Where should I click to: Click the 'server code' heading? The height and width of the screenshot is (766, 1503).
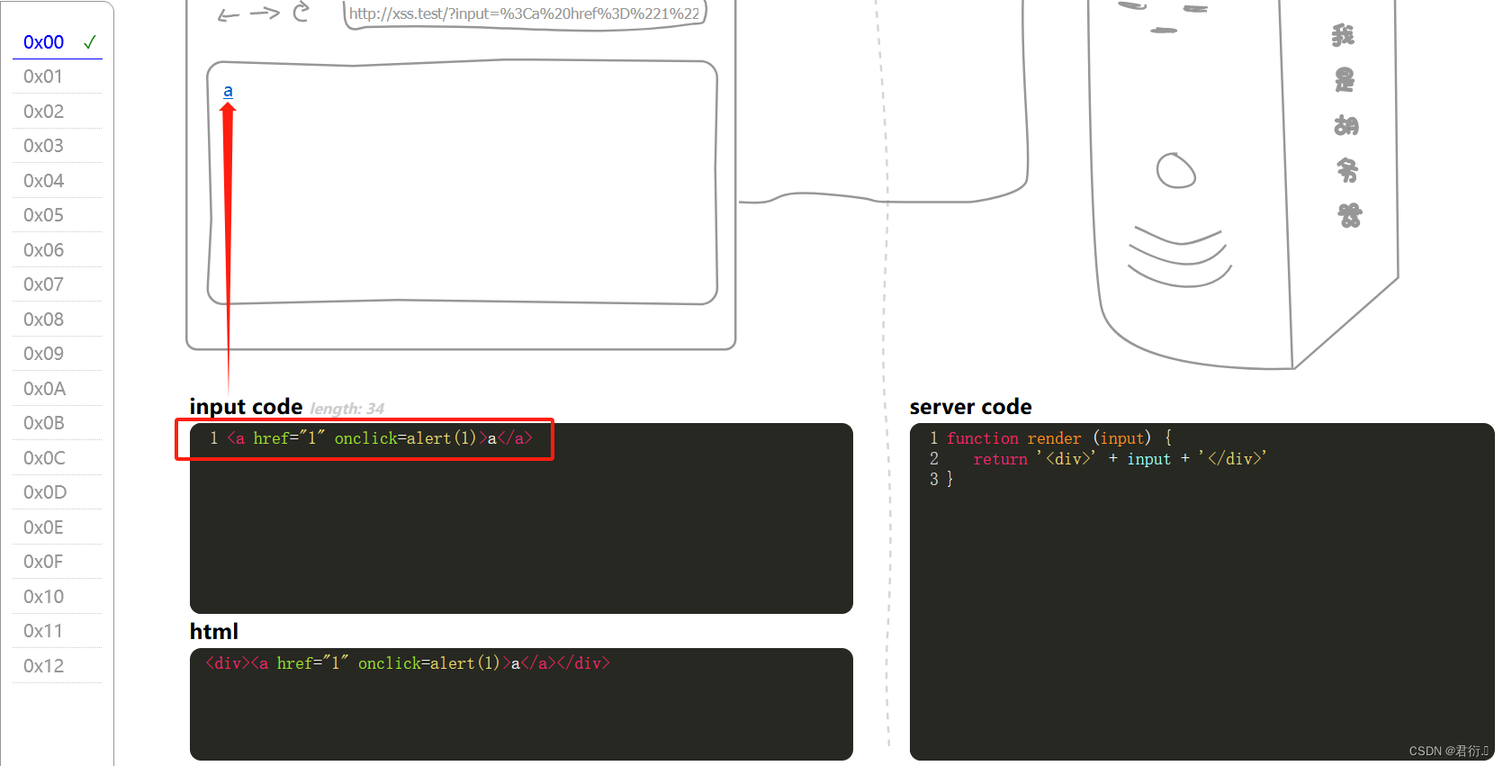(x=970, y=407)
